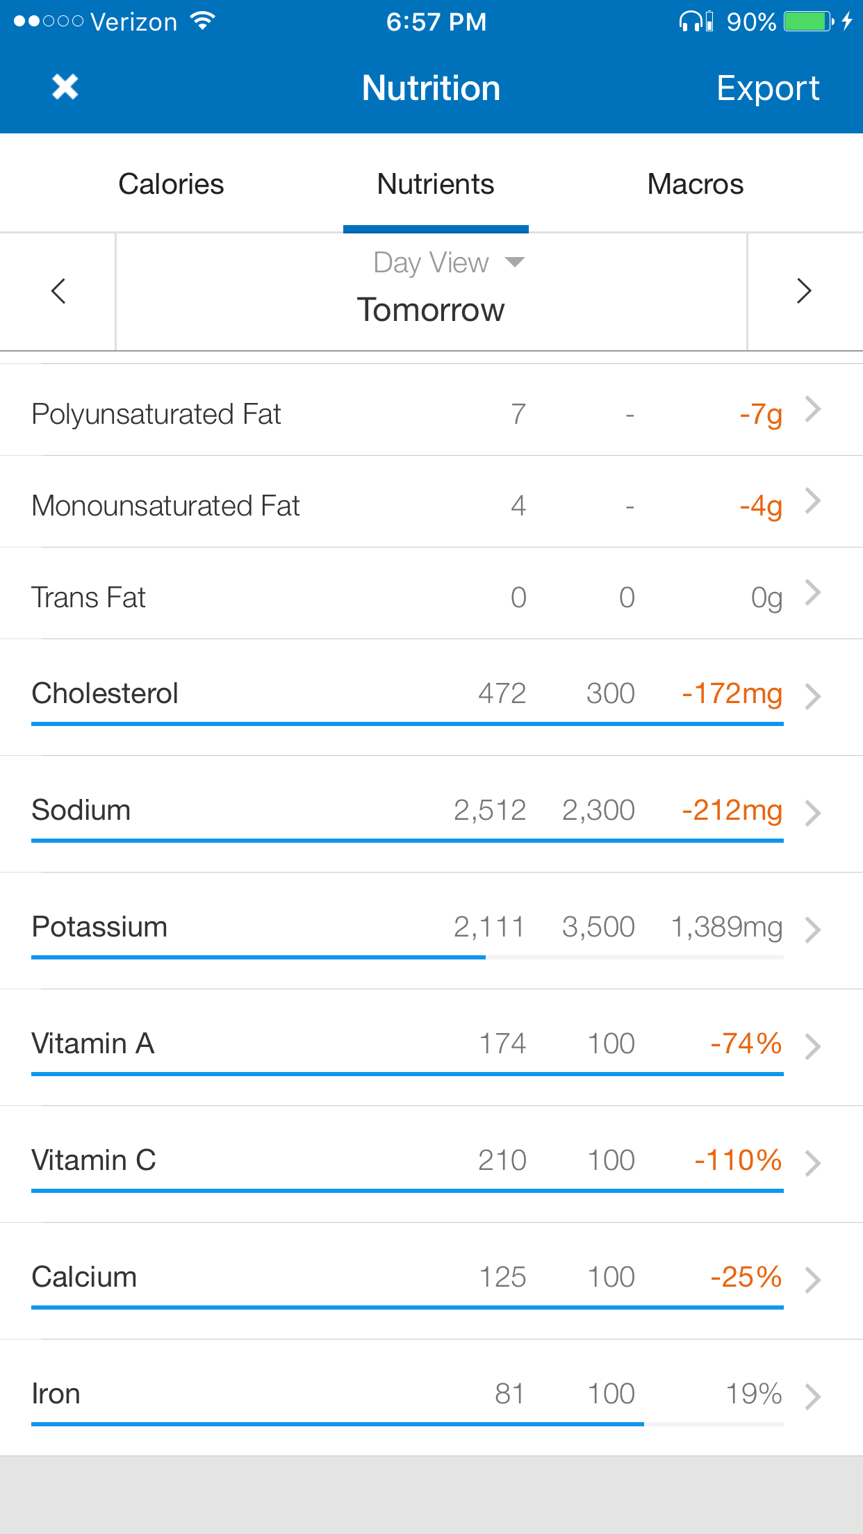This screenshot has width=863, height=1534.
Task: Open Calcium row chevron
Action: click(813, 1280)
